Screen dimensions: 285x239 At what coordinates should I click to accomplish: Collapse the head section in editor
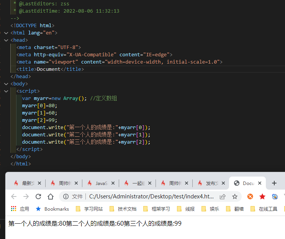(6, 40)
